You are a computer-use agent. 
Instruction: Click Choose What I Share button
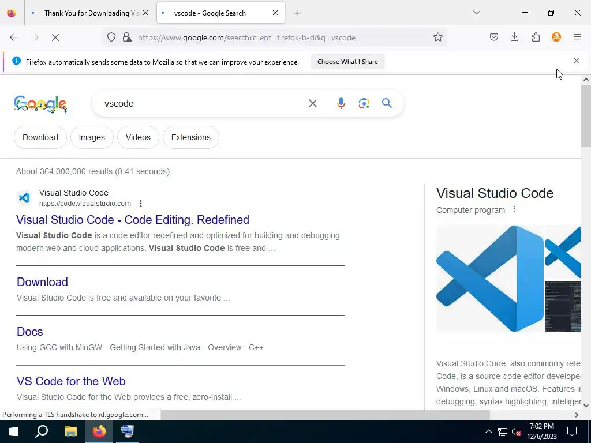347,62
